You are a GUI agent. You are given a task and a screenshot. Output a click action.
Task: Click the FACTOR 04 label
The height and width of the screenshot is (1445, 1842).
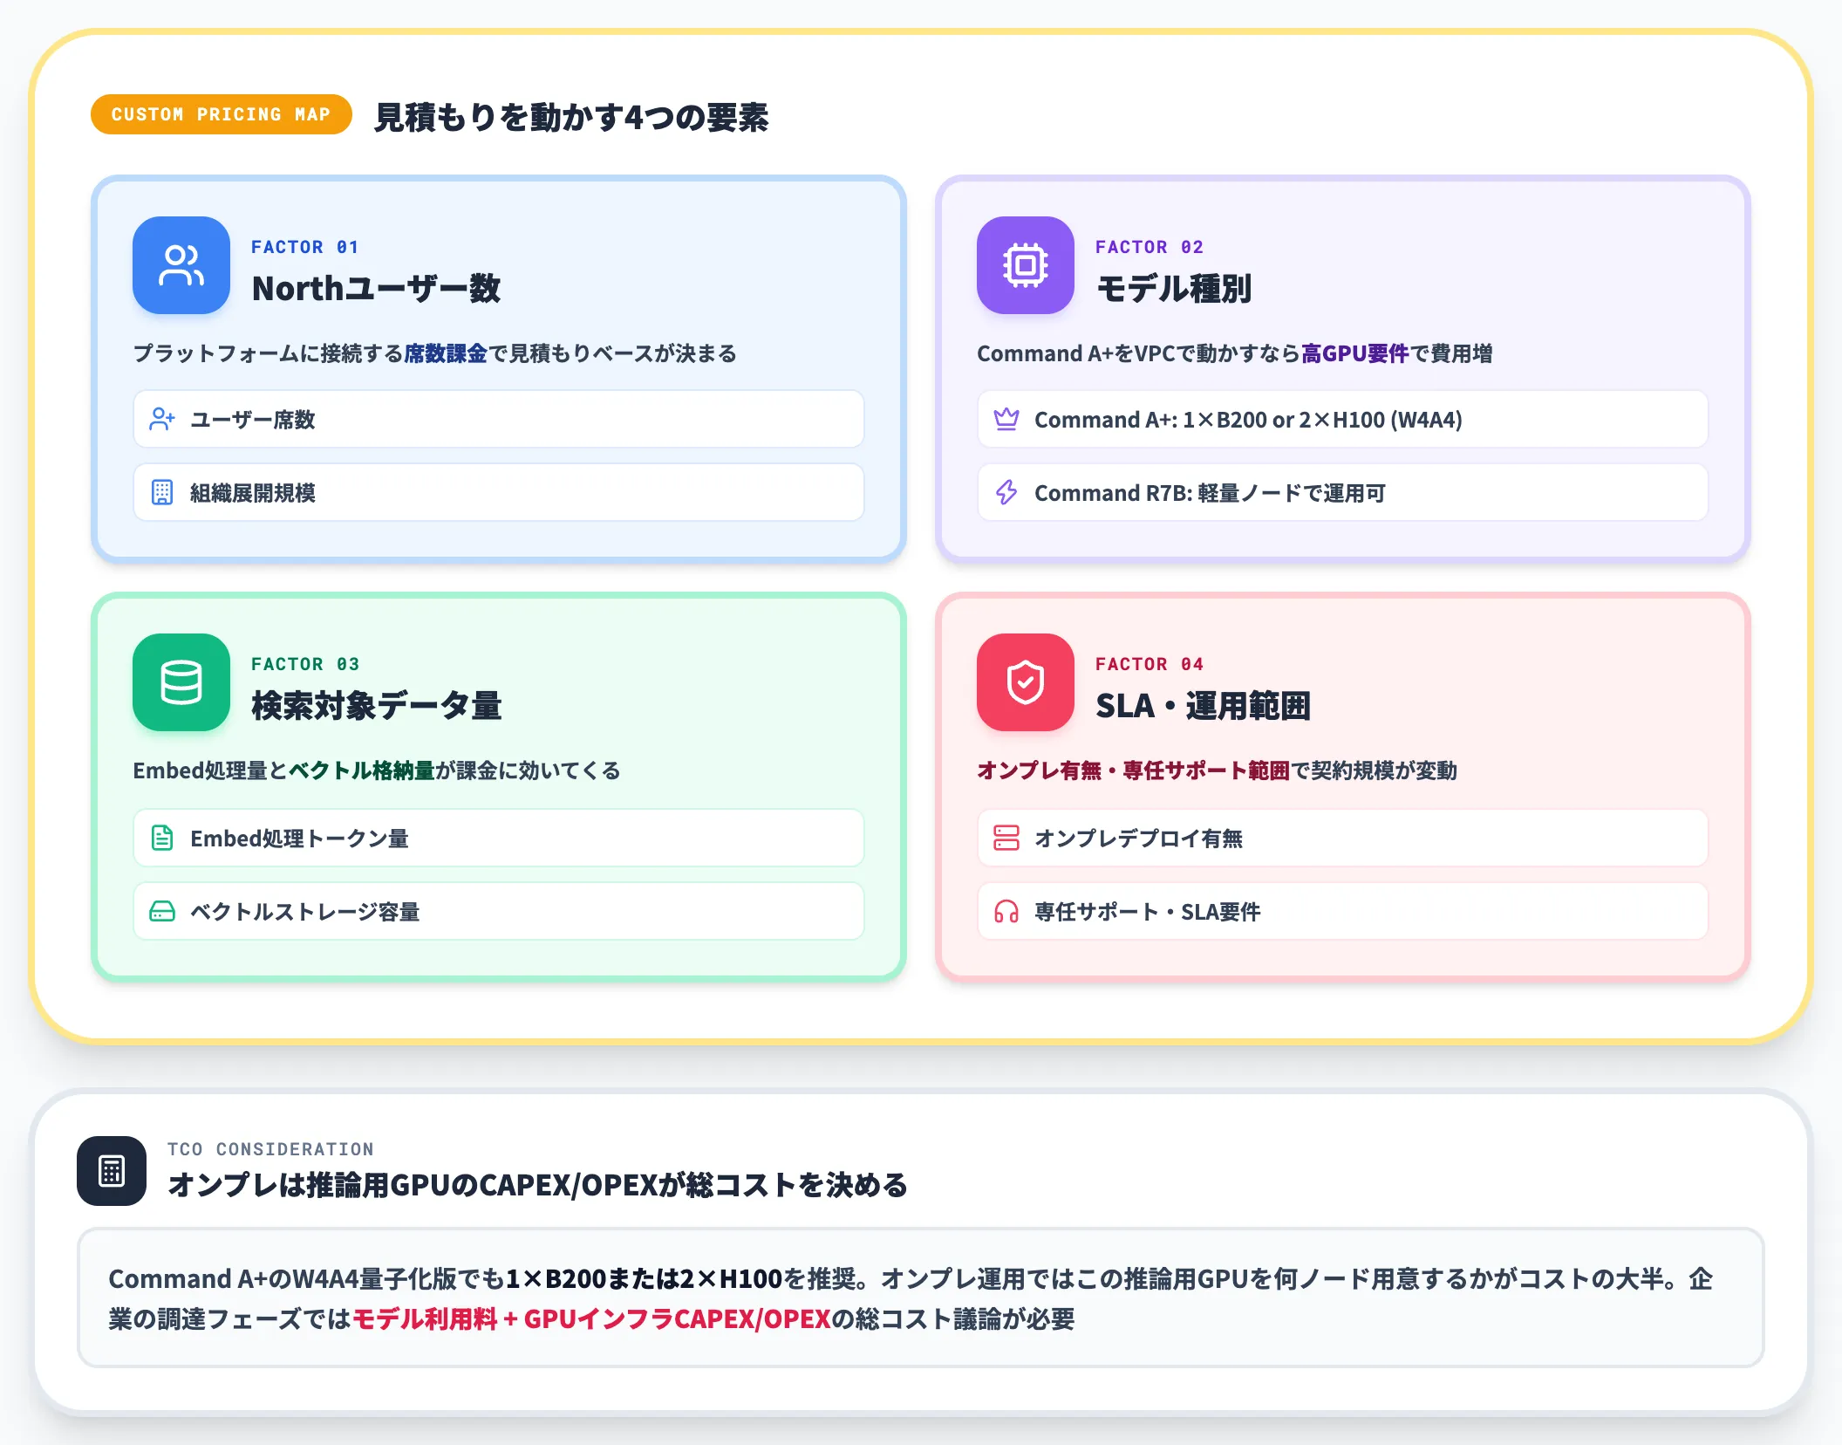click(1150, 664)
